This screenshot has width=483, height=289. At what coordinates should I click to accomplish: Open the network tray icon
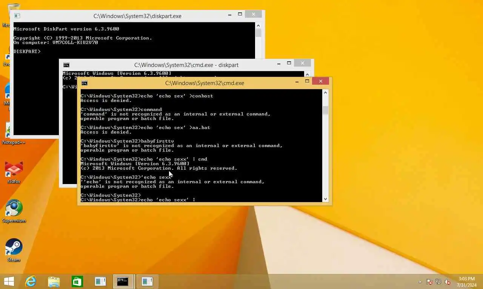pos(438,282)
